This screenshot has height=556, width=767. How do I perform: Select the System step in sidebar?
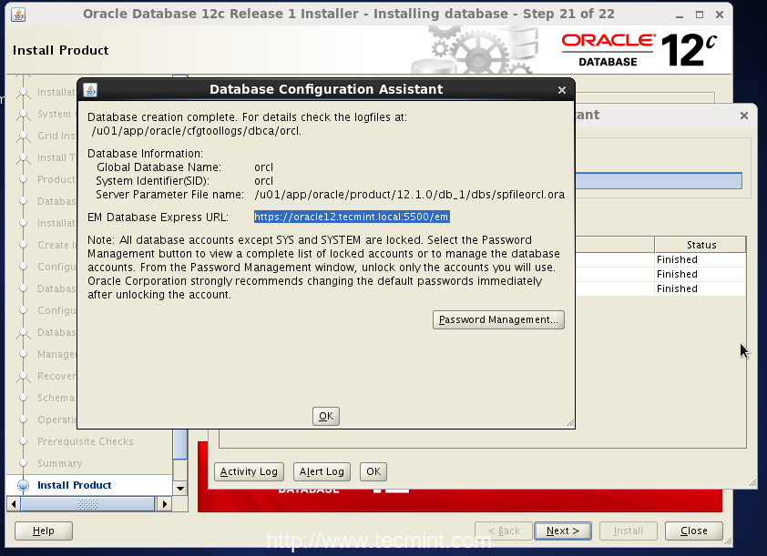[55, 114]
